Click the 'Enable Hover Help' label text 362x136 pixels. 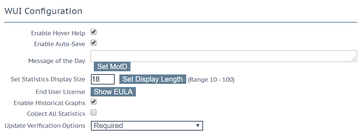coord(58,33)
